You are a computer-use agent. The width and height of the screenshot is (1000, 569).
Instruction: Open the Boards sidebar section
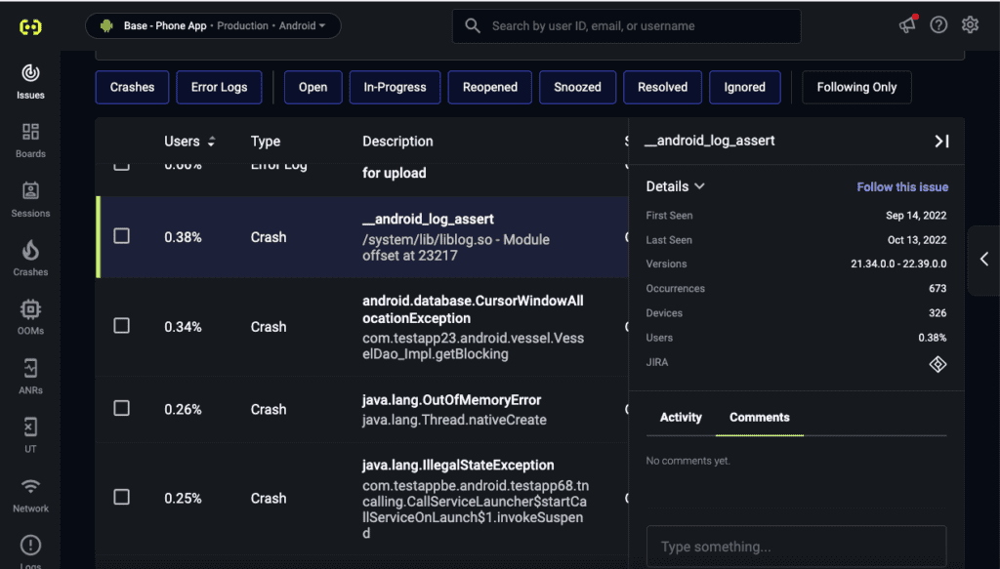tap(30, 141)
